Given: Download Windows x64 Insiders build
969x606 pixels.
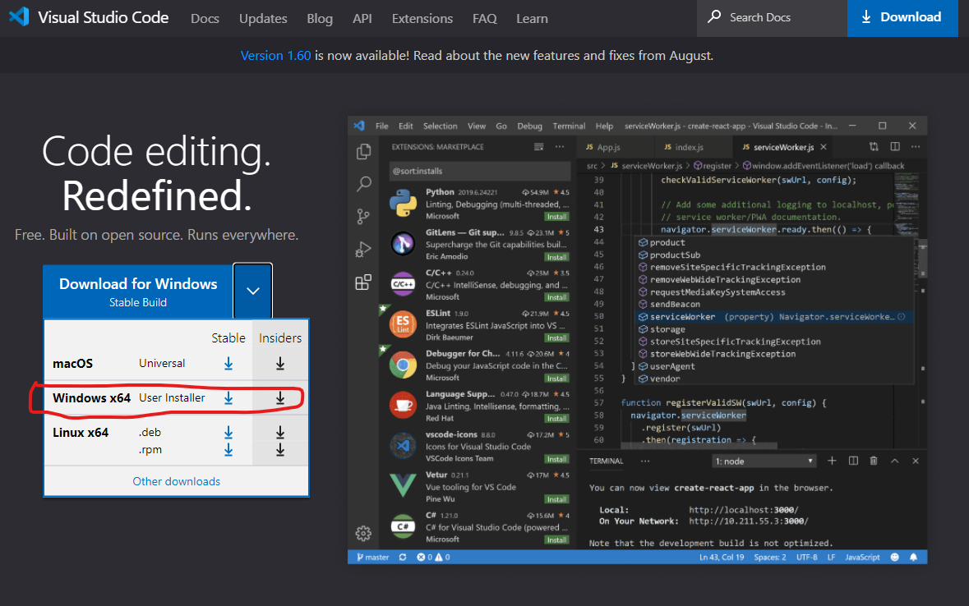Looking at the screenshot, I should 280,397.
